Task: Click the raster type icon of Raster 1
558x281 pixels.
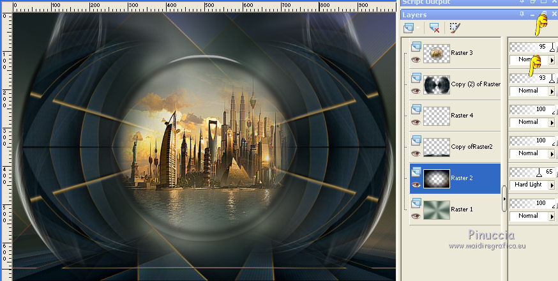Action: point(416,203)
